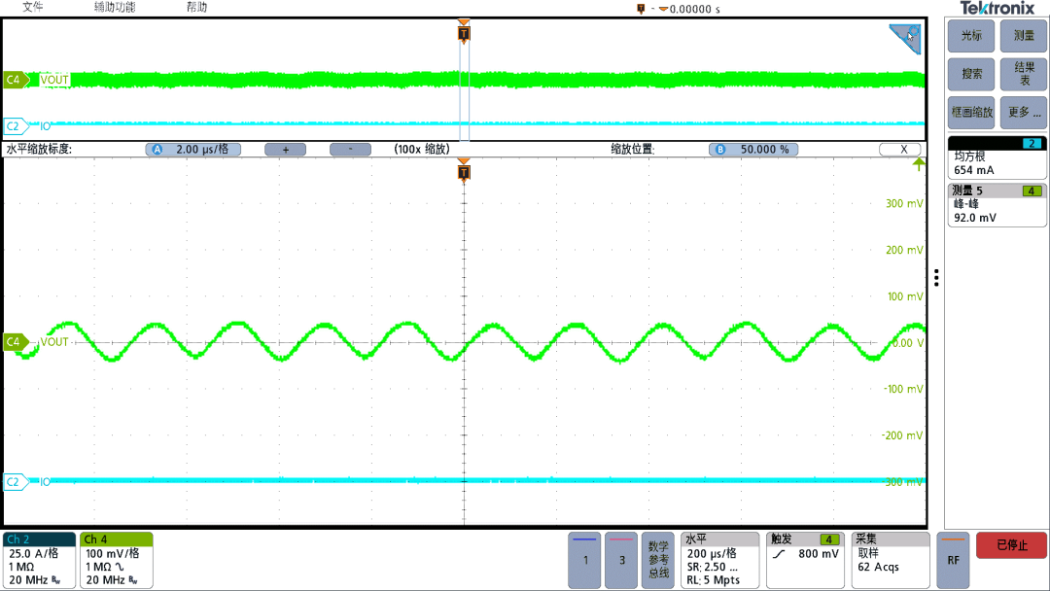The height and width of the screenshot is (591, 1050).
Task: Click the zoom window box in the overview
Action: 464,81
